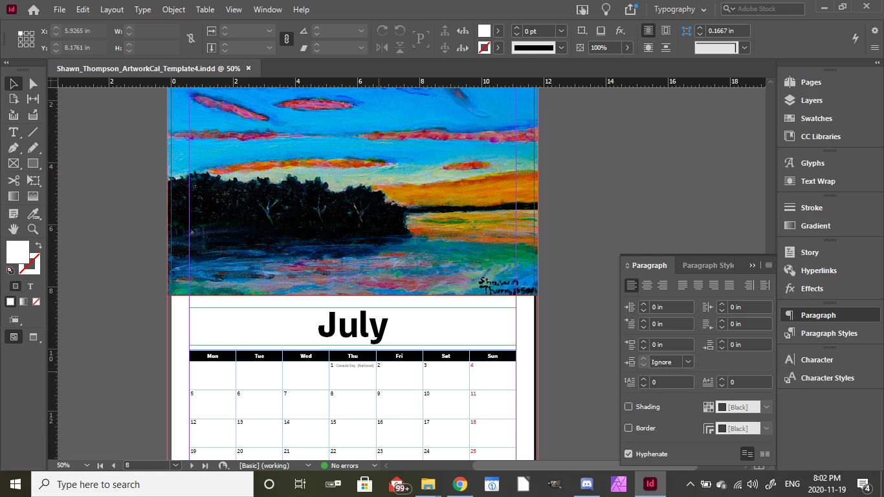Open the Ignore span columns dropdown
884x497 pixels.
(x=688, y=362)
